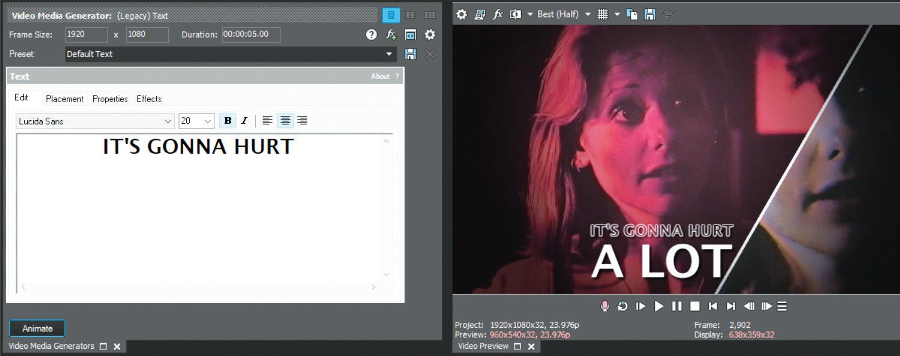Step to previous frame
The image size is (900, 356).
pos(749,306)
